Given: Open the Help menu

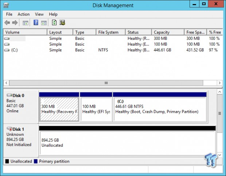Looking at the screenshot, I should tap(53, 14).
